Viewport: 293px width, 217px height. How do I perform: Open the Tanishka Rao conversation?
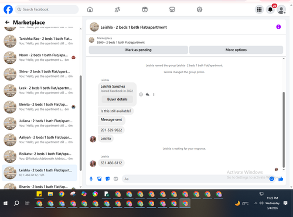pos(39,41)
